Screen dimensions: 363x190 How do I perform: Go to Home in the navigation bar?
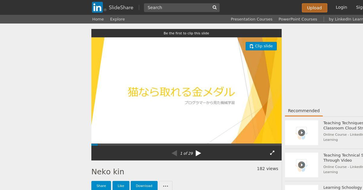click(x=98, y=19)
